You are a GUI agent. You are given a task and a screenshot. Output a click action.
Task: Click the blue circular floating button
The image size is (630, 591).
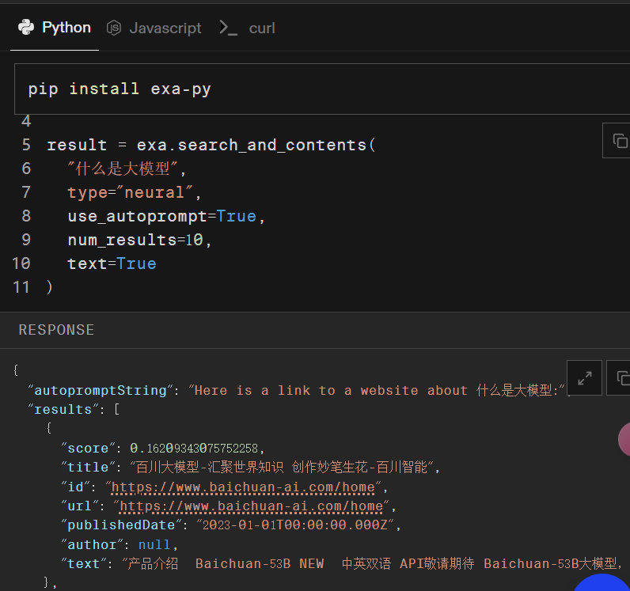(x=602, y=582)
